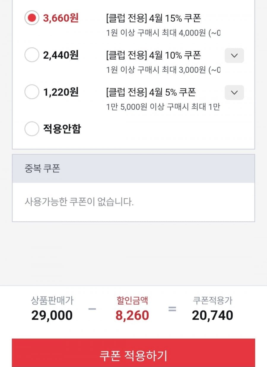Click the 최대 3,000원 condition text

[x=184, y=70]
